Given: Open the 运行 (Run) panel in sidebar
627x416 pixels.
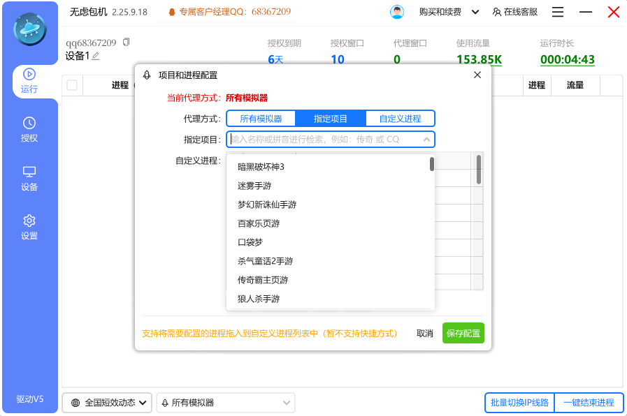Looking at the screenshot, I should click(29, 81).
